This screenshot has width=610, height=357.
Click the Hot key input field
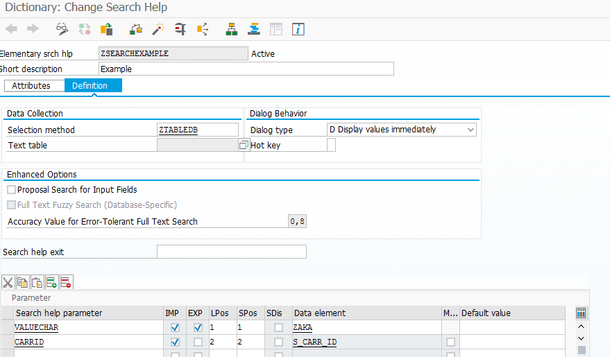pyautogui.click(x=331, y=145)
